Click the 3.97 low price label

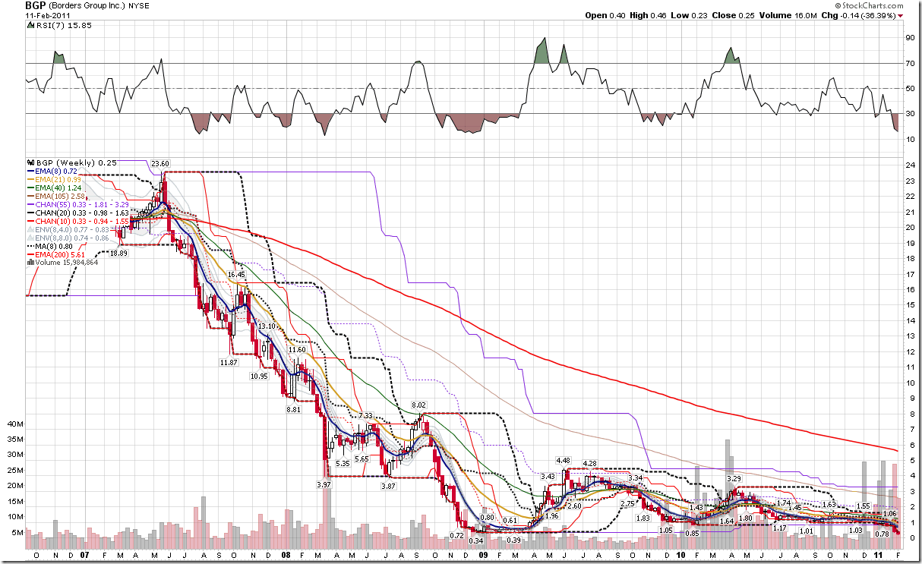pos(324,484)
